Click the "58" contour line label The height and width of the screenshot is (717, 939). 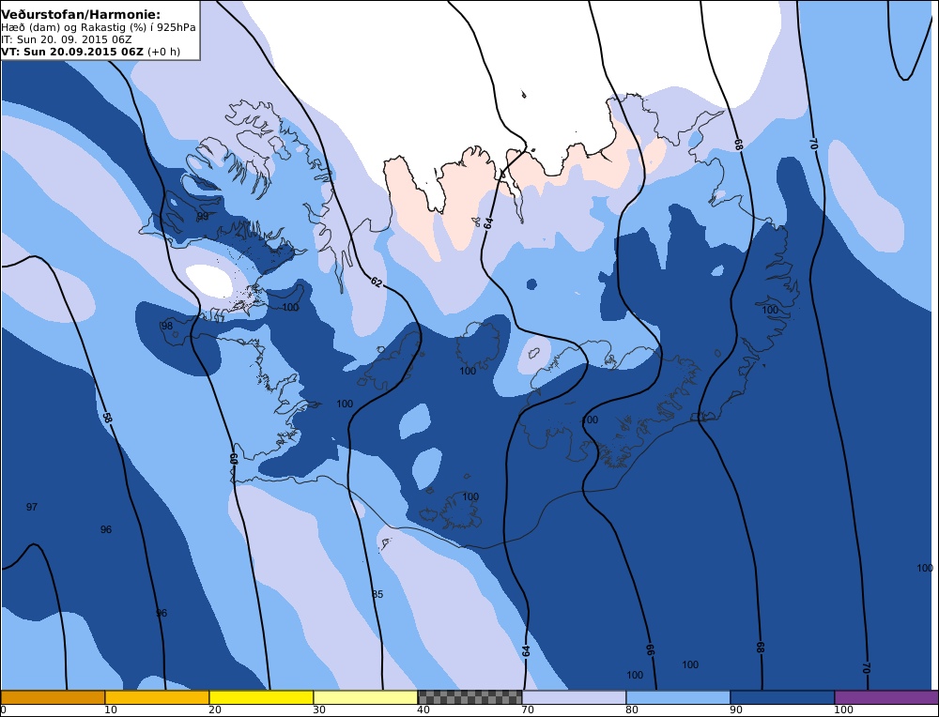(x=107, y=418)
